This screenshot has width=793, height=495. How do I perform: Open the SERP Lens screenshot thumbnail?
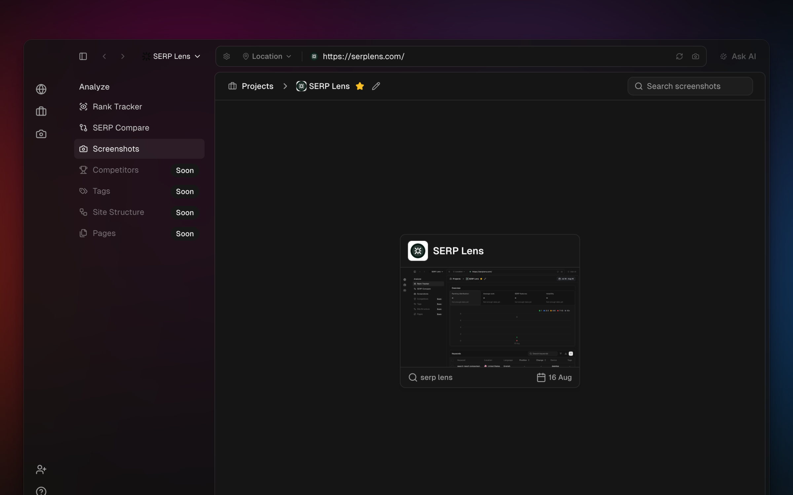tap(490, 317)
